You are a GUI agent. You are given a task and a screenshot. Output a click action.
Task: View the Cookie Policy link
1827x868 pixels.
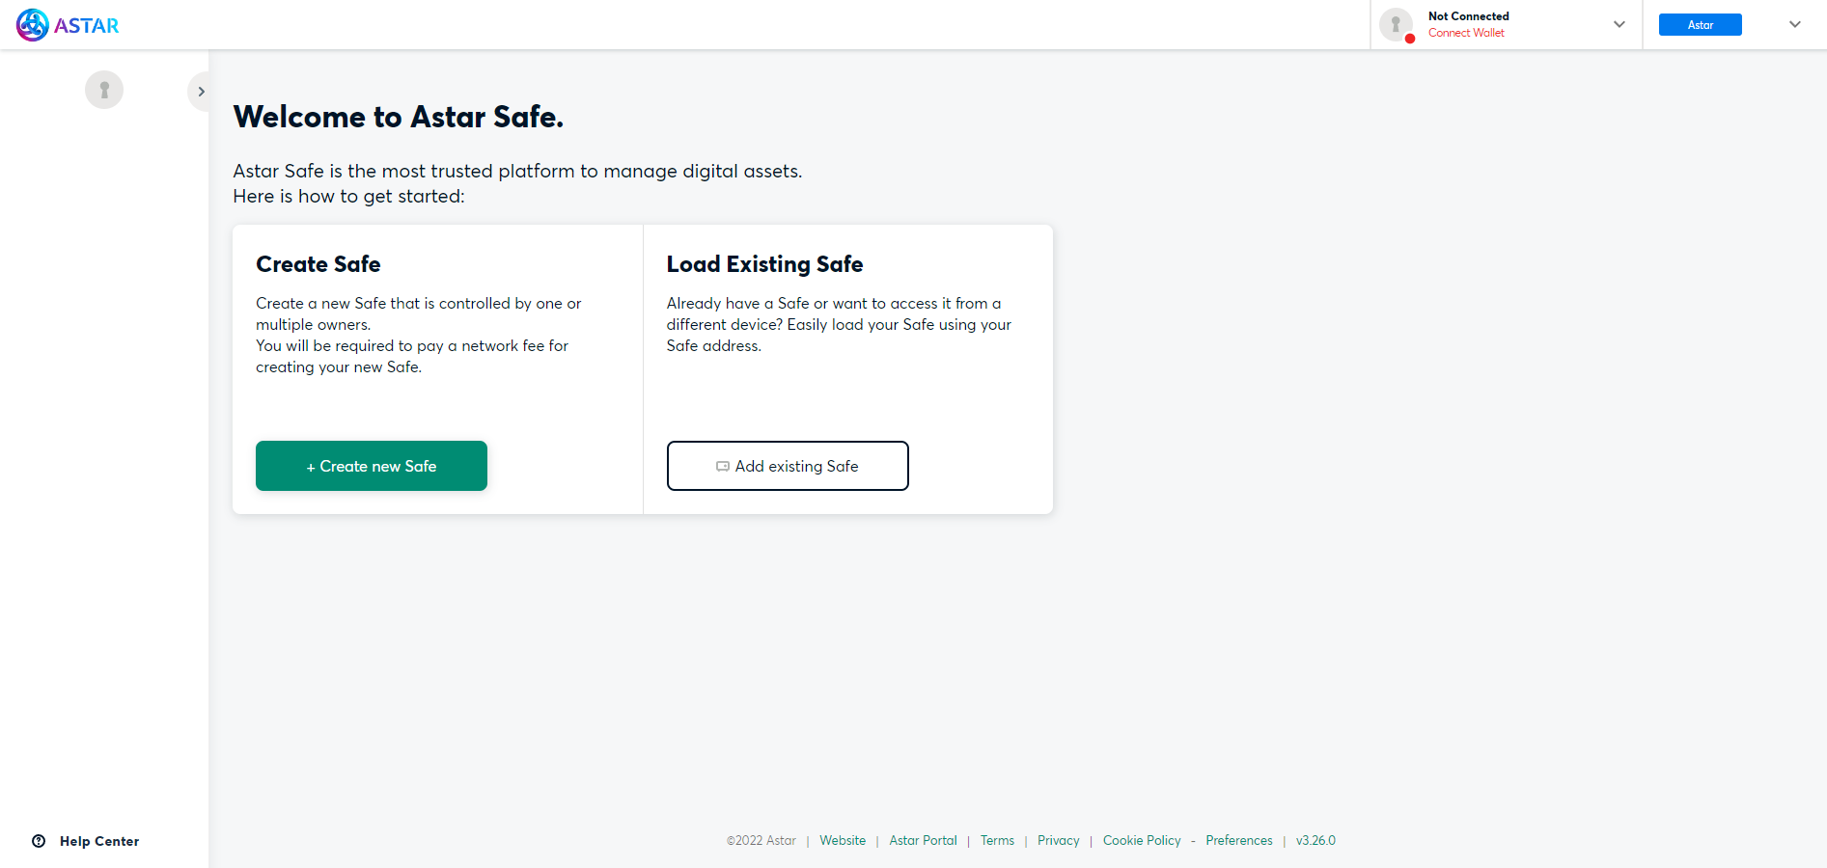1142,840
